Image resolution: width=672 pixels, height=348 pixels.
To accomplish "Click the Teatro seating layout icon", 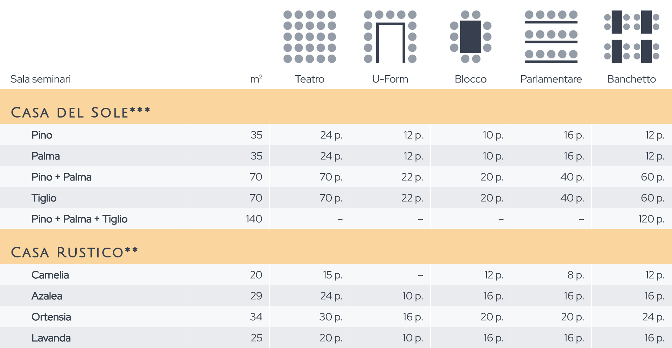I will point(310,37).
